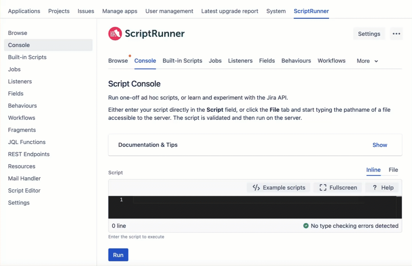412x266 pixels.
Task: Open Fields in the left sidebar
Action: 15,93
